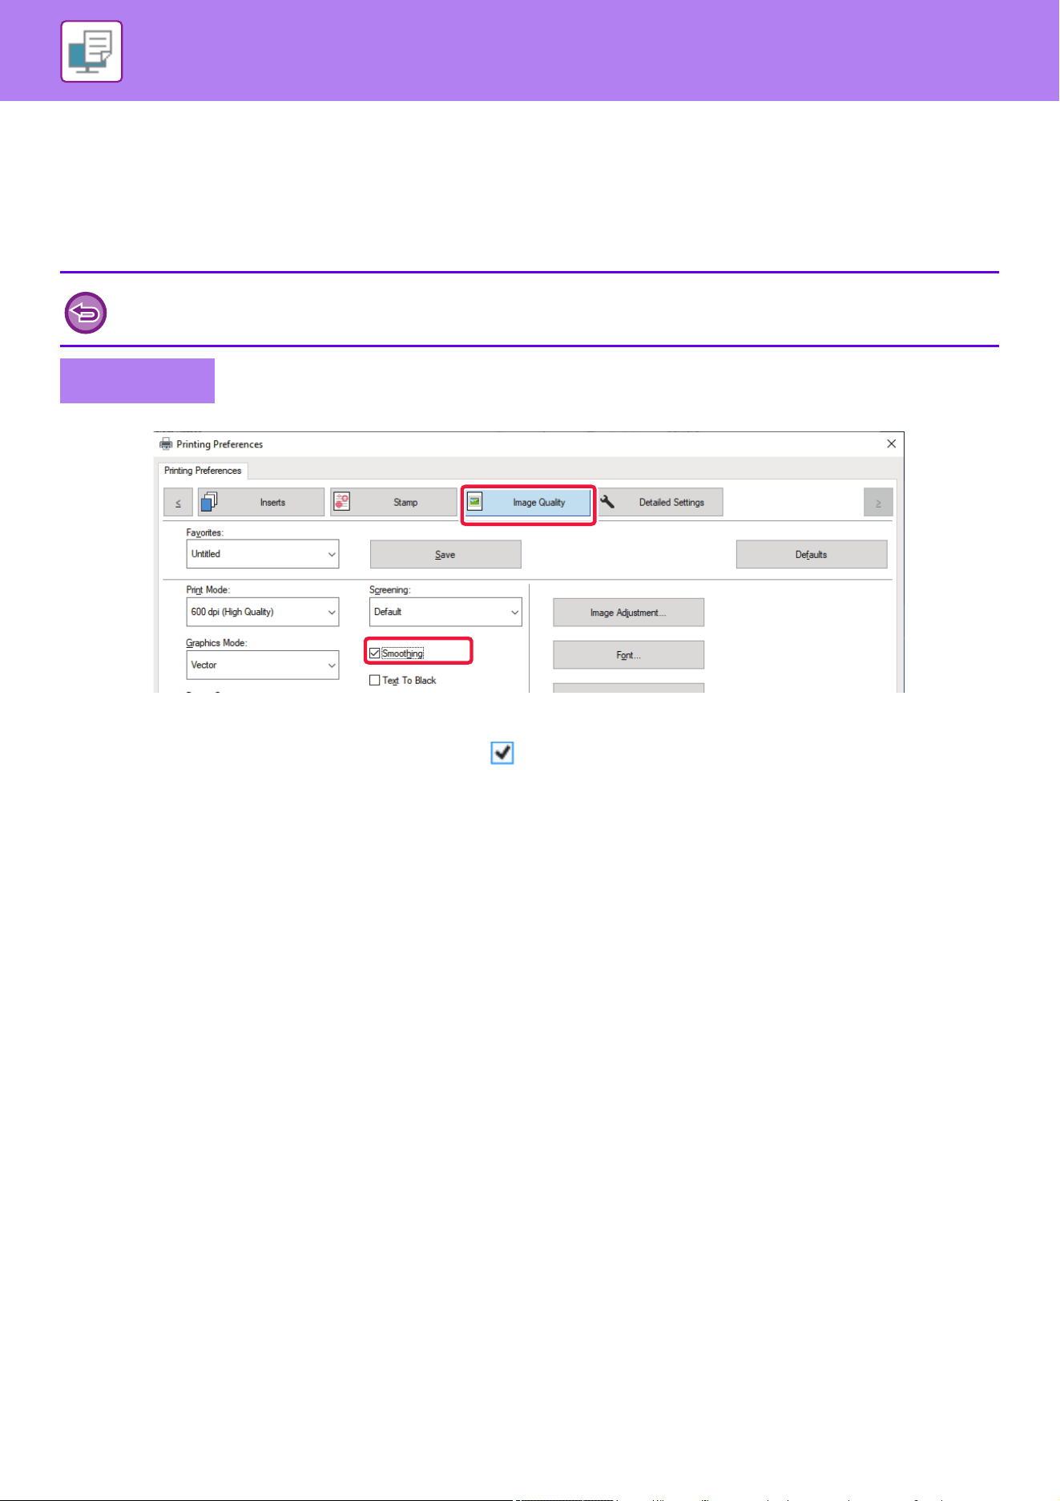Click the printer chapter icon in header
Screen dimensions: 1060x1501
[91, 51]
